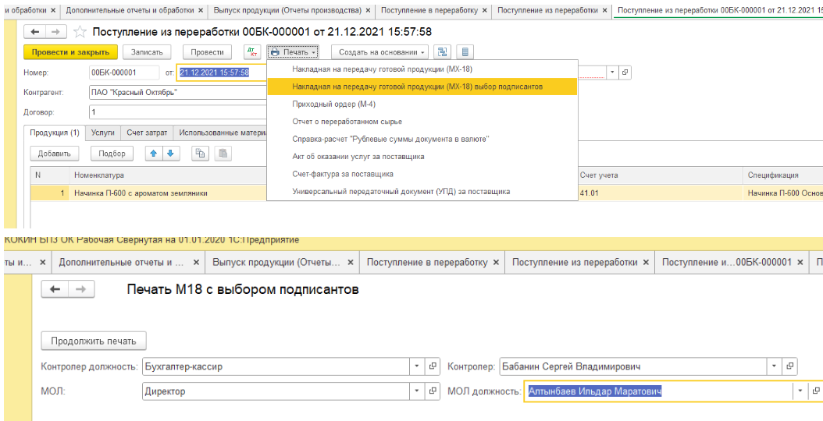Switch to the Услуги tab
This screenshot has height=421, width=823.
click(x=103, y=133)
